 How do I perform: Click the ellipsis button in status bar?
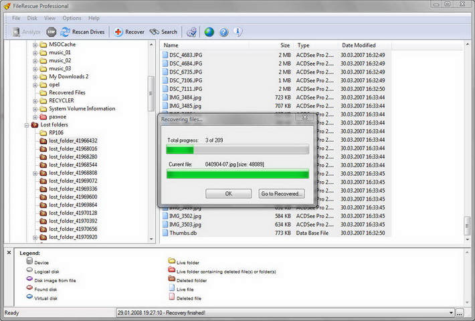460,313
